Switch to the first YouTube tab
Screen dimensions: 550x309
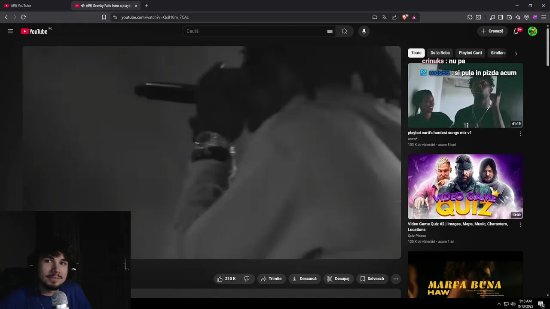[34, 6]
